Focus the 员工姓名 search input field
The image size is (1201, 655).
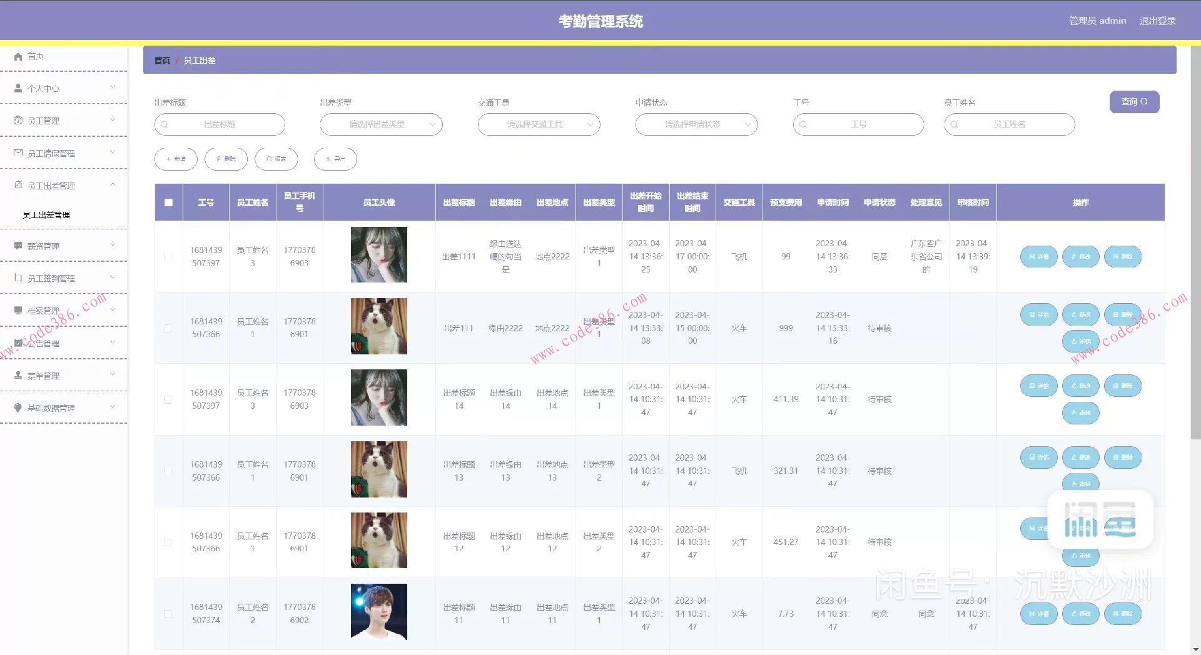[1010, 124]
